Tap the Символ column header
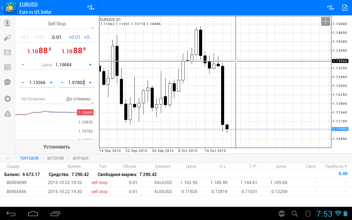 tap(163, 166)
